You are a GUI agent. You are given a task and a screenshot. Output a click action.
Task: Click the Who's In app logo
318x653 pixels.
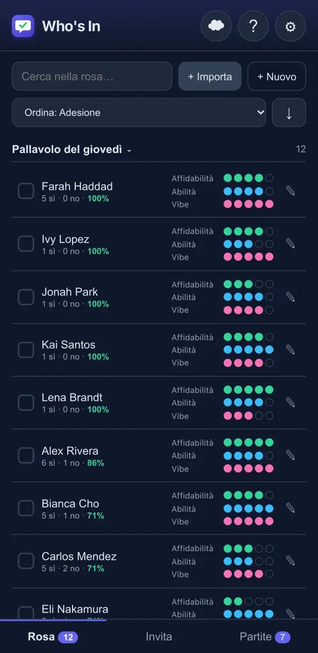(23, 26)
